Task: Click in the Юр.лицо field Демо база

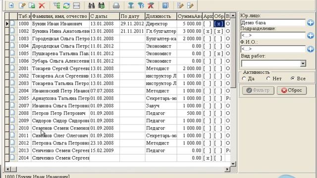Action: [273, 23]
